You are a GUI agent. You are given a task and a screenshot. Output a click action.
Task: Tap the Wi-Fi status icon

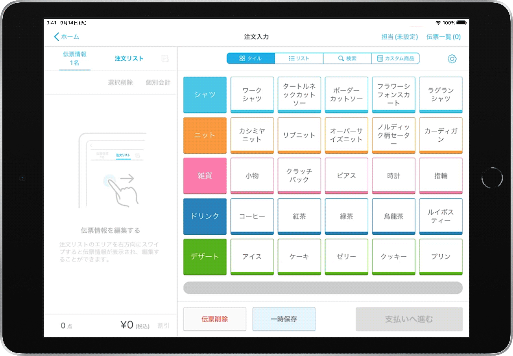point(438,23)
